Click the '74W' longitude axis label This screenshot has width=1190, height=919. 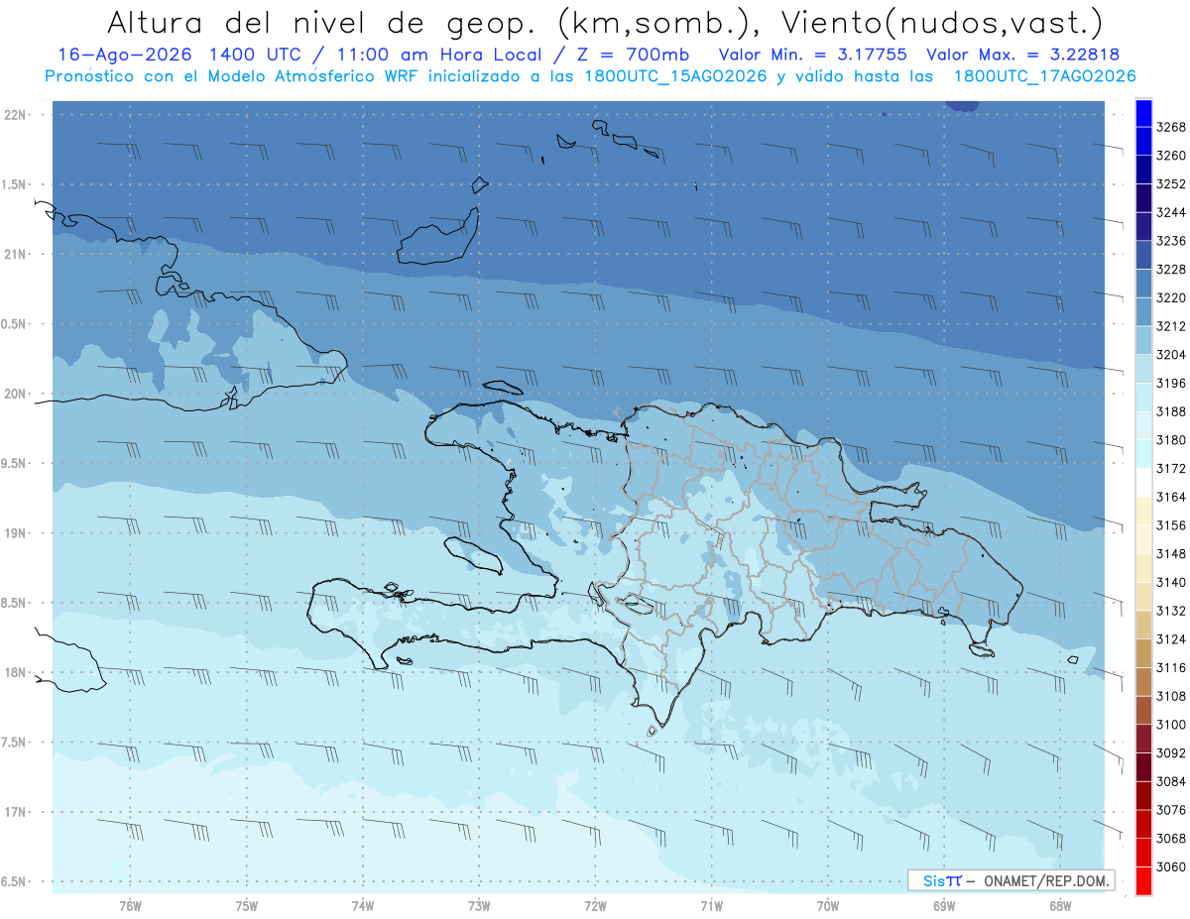pyautogui.click(x=363, y=905)
